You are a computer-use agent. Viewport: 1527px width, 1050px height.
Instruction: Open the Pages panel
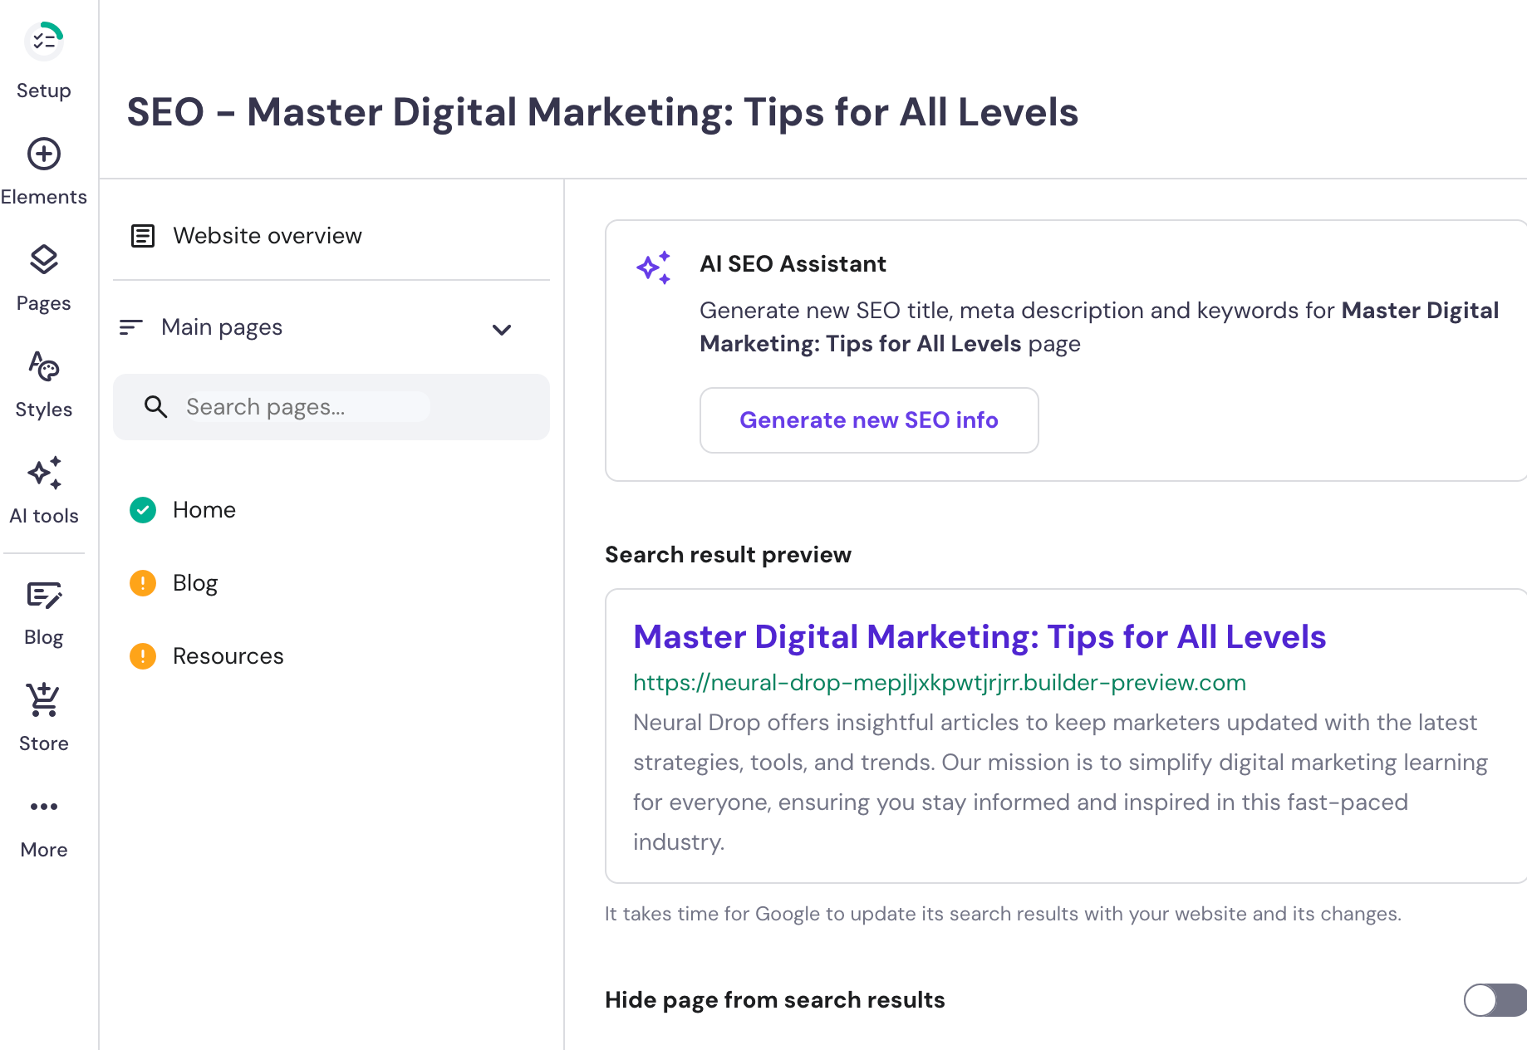[44, 274]
